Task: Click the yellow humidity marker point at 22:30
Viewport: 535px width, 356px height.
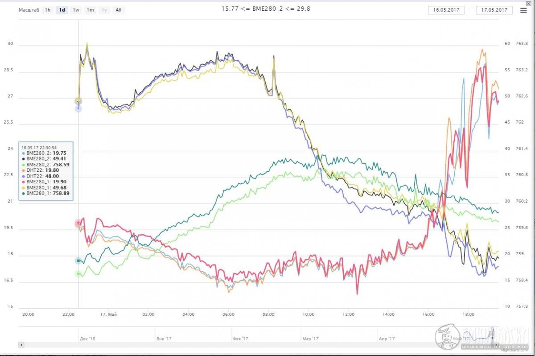Action: pyautogui.click(x=78, y=101)
